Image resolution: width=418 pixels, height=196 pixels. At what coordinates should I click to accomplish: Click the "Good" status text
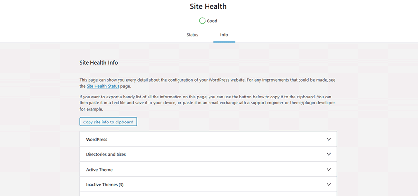(x=212, y=21)
